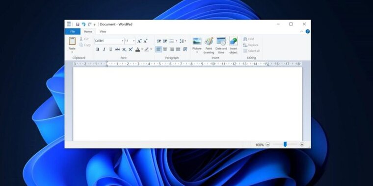This screenshot has height=186, width=373.
Task: Redo the last undone action
Action: coord(89,24)
